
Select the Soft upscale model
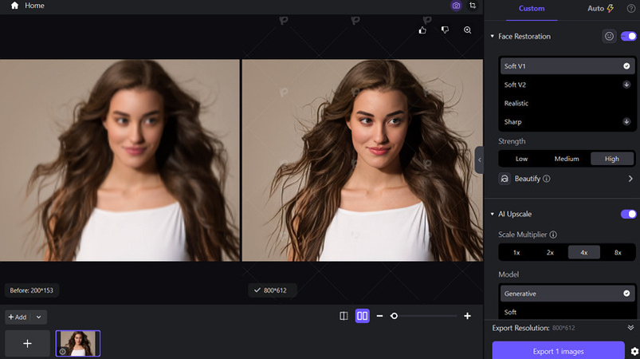coord(567,312)
